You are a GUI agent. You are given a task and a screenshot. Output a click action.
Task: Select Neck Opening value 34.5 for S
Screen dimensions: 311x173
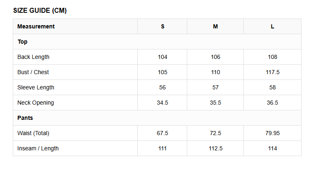point(163,103)
